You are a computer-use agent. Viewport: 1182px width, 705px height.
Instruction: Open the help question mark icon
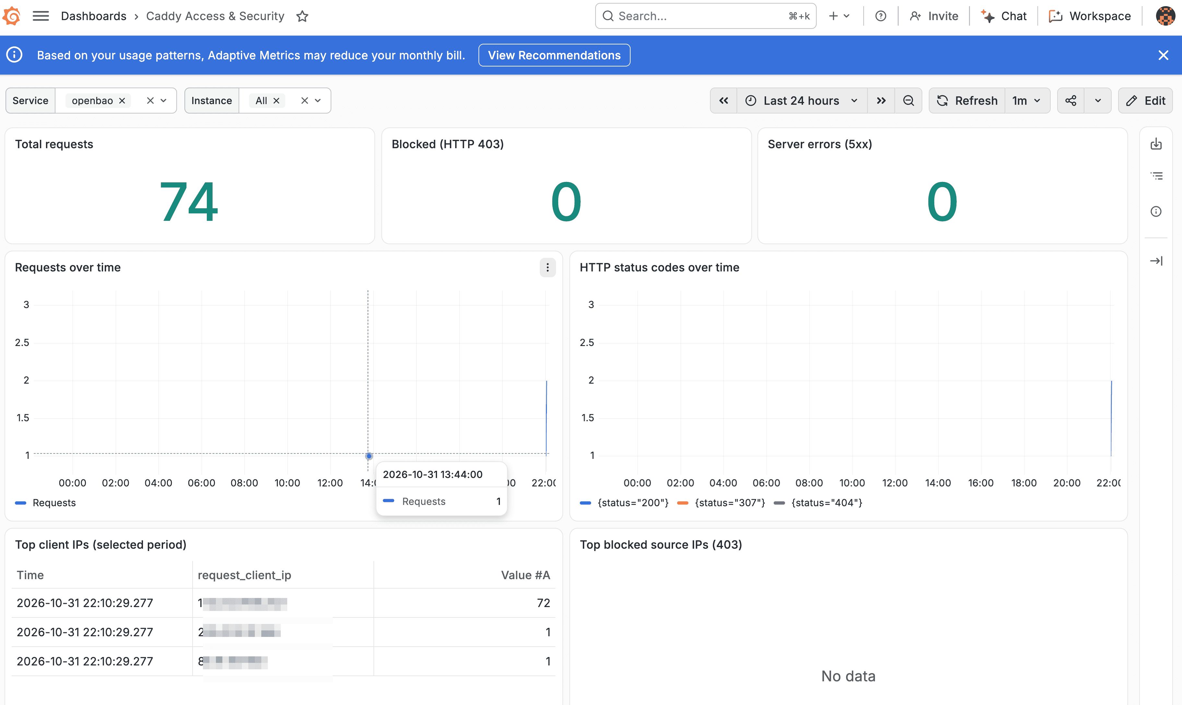(881, 16)
